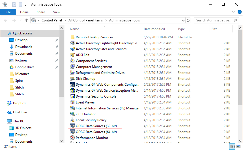Click the Search Administrative Tools field
Viewport: 243px width, 150px height.
click(x=214, y=20)
